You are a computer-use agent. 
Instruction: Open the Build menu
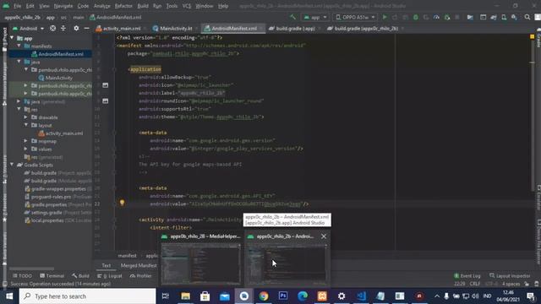point(143,6)
